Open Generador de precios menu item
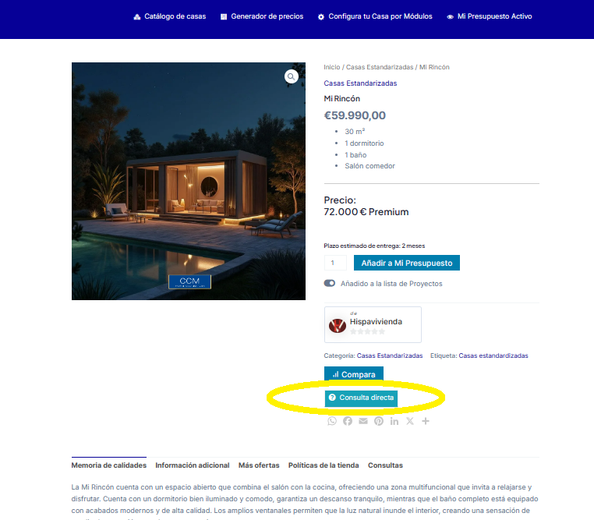 (x=262, y=16)
